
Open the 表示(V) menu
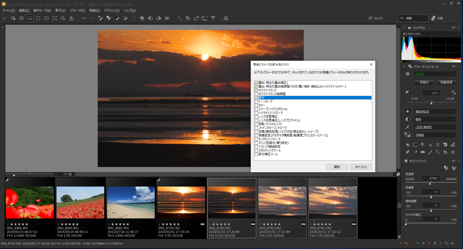[x=61, y=11]
